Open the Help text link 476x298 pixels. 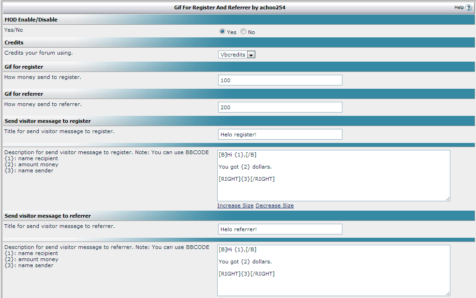pyautogui.click(x=459, y=8)
